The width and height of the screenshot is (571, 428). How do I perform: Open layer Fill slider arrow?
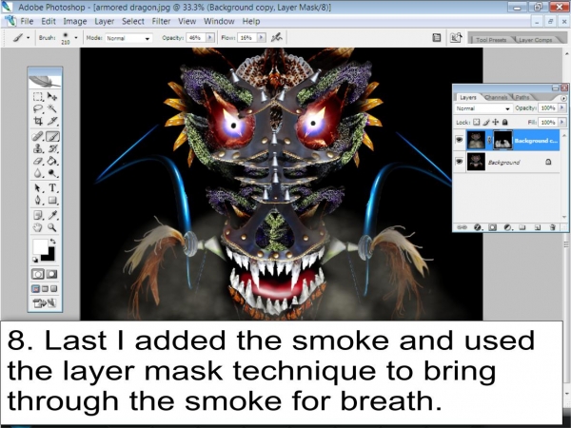[562, 123]
